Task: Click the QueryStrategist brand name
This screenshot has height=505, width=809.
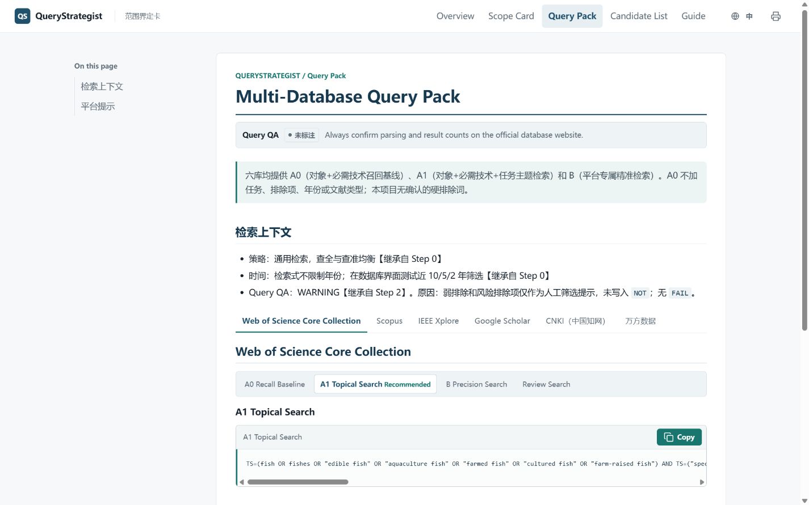Action: tap(69, 16)
